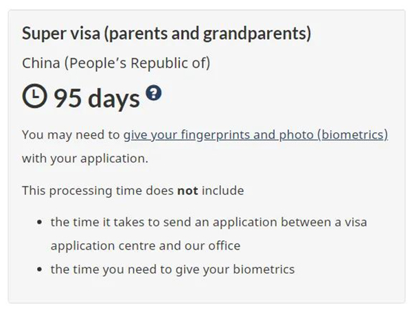The width and height of the screenshot is (412, 310).
Task: Click the bullet dot before the second list item
Action: coord(39,269)
